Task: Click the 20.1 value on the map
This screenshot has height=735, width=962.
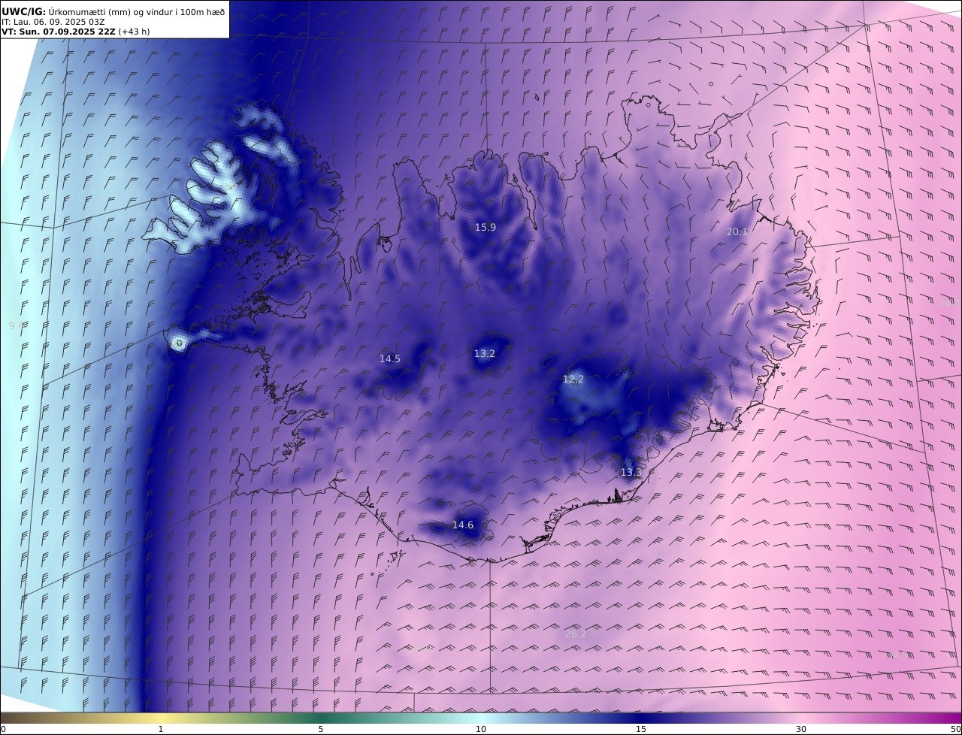Action: pos(737,232)
